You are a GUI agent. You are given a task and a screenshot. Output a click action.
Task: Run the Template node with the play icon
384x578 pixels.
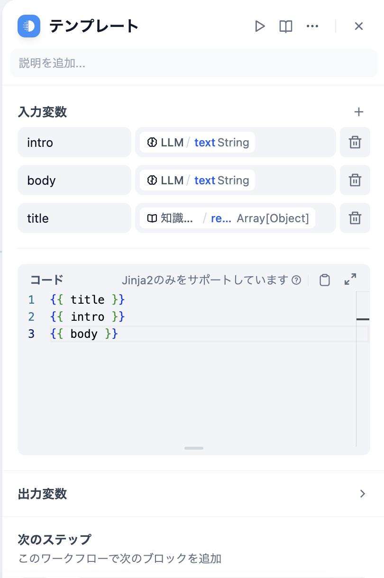(x=260, y=26)
